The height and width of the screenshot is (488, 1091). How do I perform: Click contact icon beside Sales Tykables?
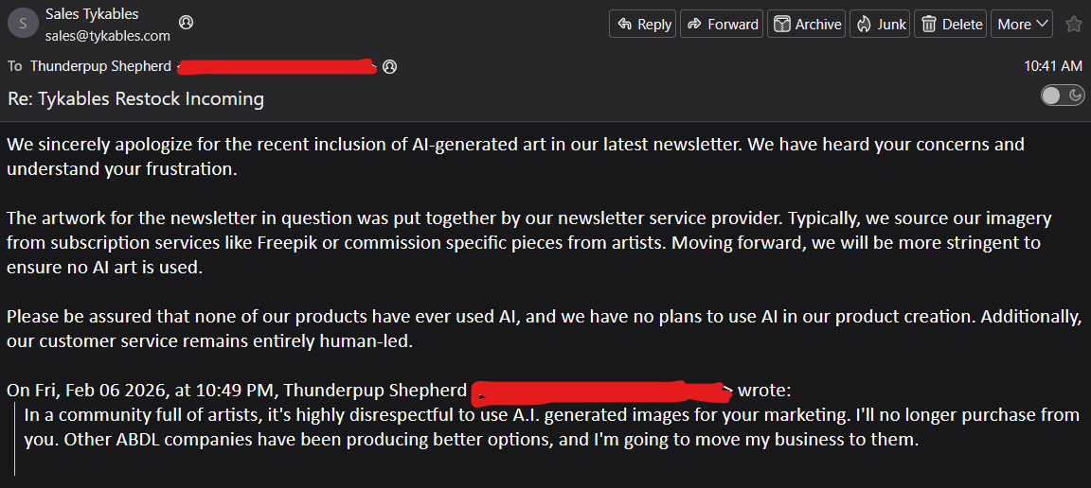(186, 22)
